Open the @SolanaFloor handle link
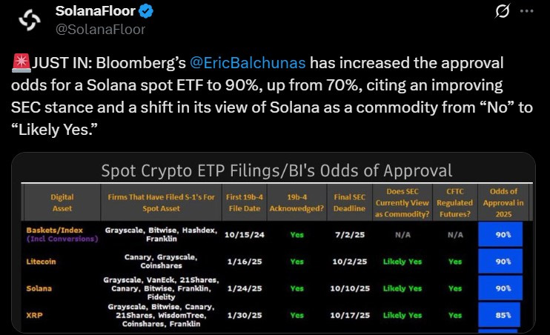The width and height of the screenshot is (550, 335). pos(100,30)
